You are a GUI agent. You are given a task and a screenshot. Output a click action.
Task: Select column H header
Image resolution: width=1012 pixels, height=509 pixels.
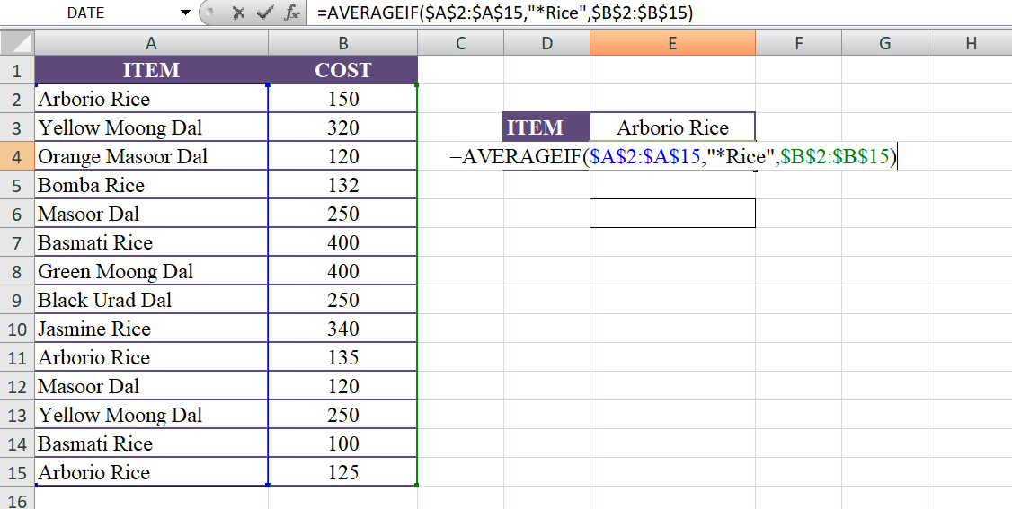[x=970, y=42]
